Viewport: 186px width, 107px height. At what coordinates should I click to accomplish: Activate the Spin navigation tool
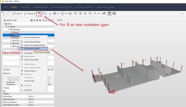click(16, 14)
